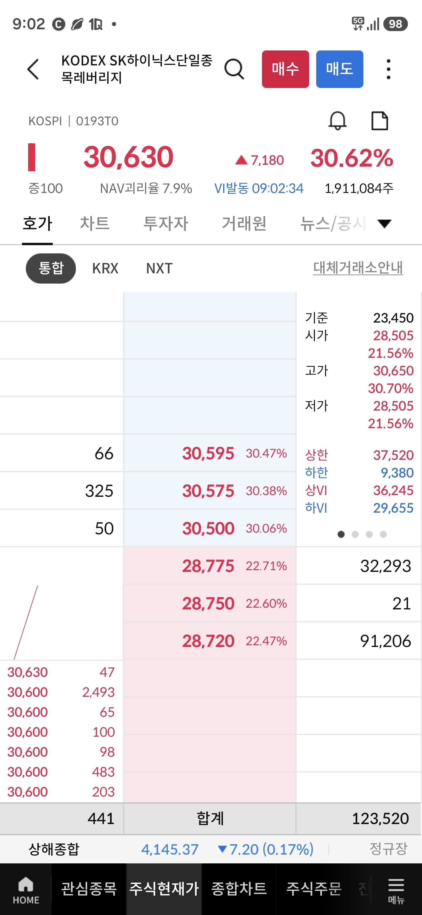Tap the back arrow icon
Screen dimensions: 422x915
pyautogui.click(x=33, y=69)
